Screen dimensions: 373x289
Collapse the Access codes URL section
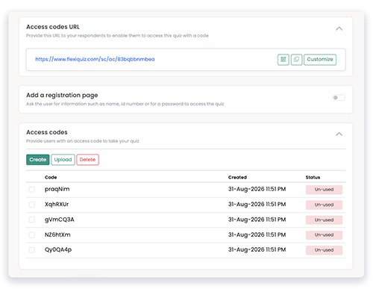click(x=339, y=28)
